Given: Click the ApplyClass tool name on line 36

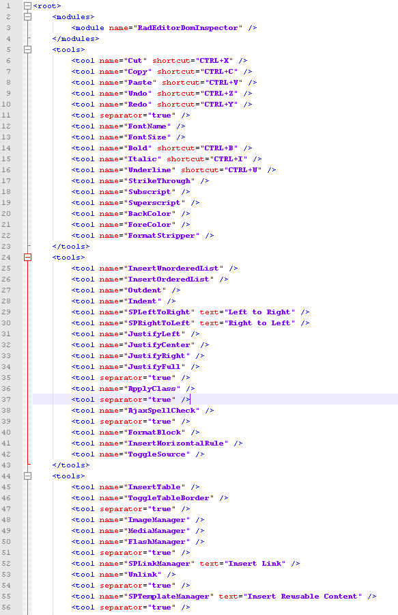Looking at the screenshot, I should click(x=152, y=389).
